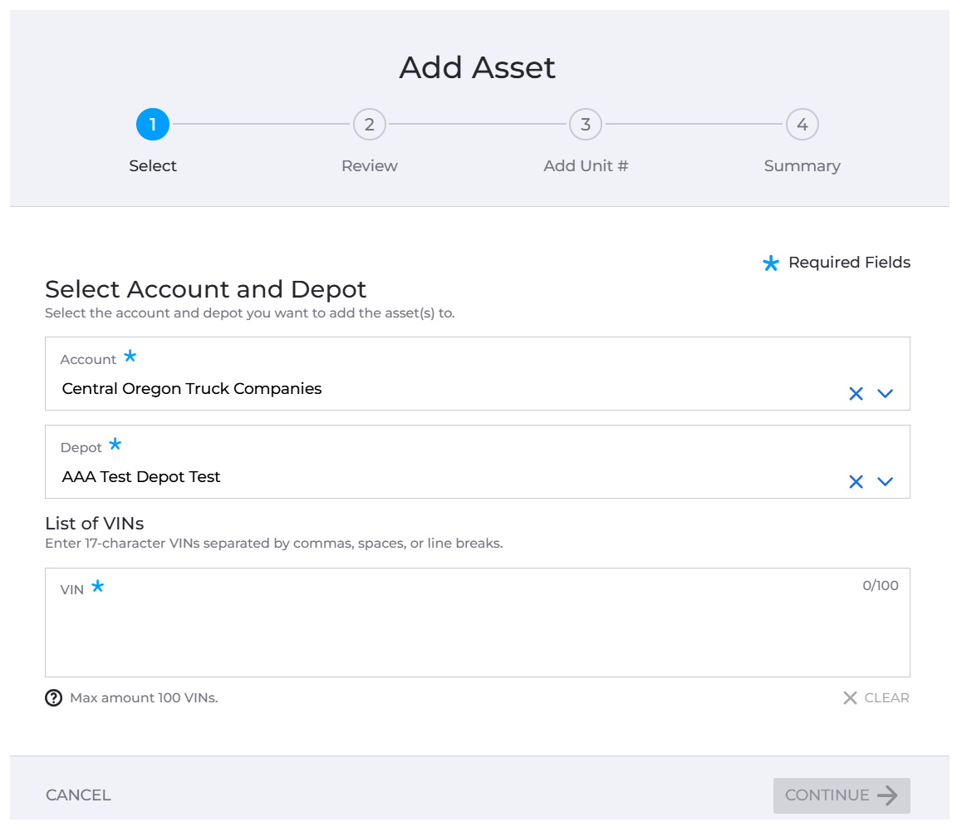
Task: Click the CONTINUE button
Action: point(841,795)
